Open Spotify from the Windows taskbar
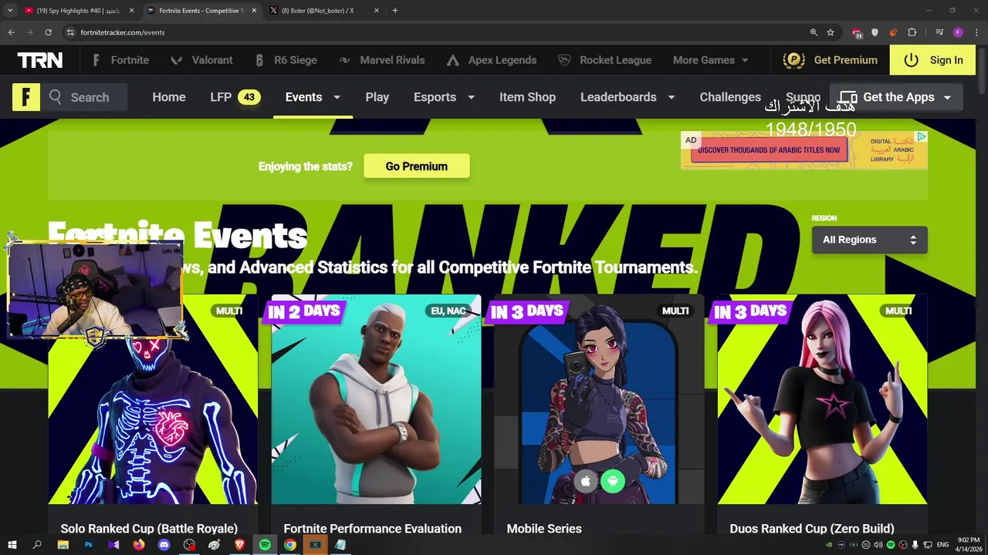This screenshot has height=555, width=988. pyautogui.click(x=265, y=545)
